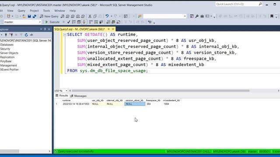Open the master database dropdown
Image resolution: width=280 pixels, height=157 pixels.
[x=40, y=22]
